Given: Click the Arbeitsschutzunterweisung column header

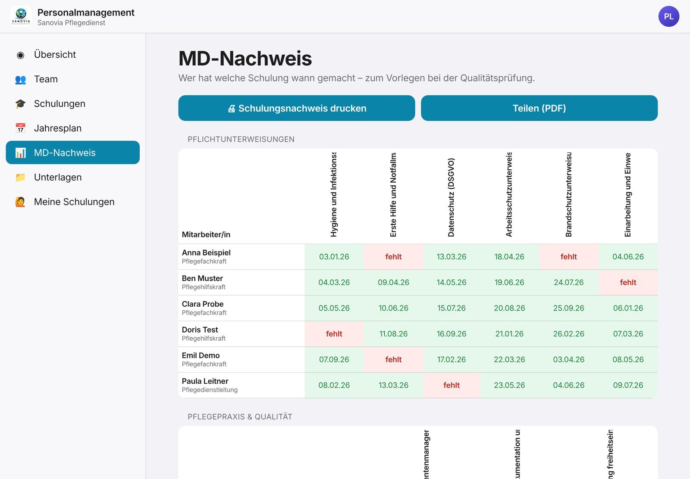Looking at the screenshot, I should 509,195.
